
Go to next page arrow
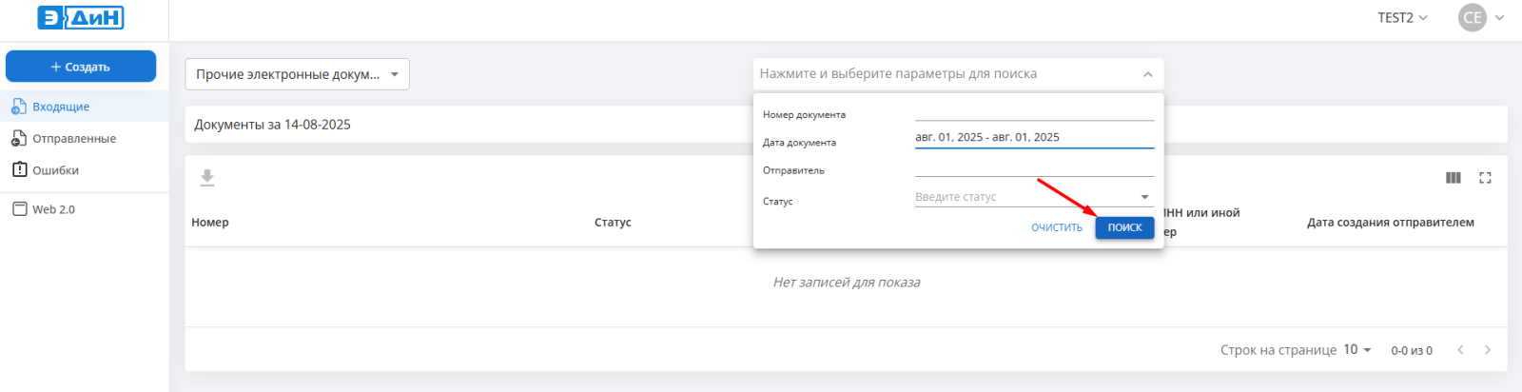1488,350
